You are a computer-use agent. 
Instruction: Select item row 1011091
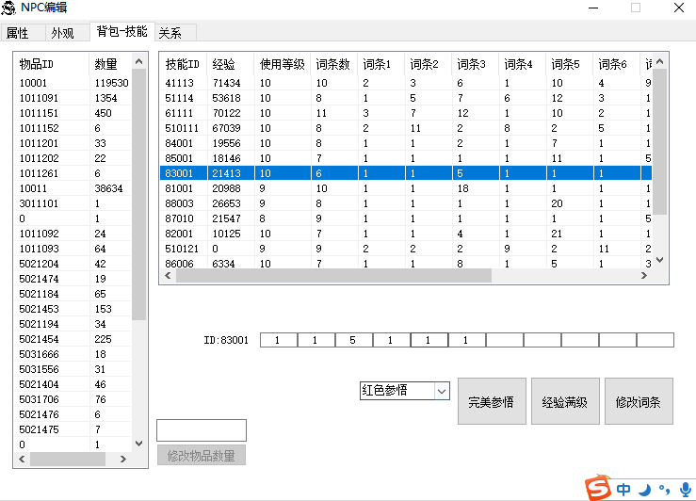pos(73,98)
